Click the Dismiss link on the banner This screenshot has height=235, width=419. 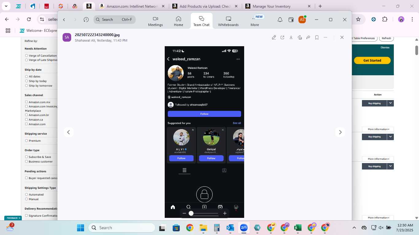pyautogui.click(x=385, y=47)
